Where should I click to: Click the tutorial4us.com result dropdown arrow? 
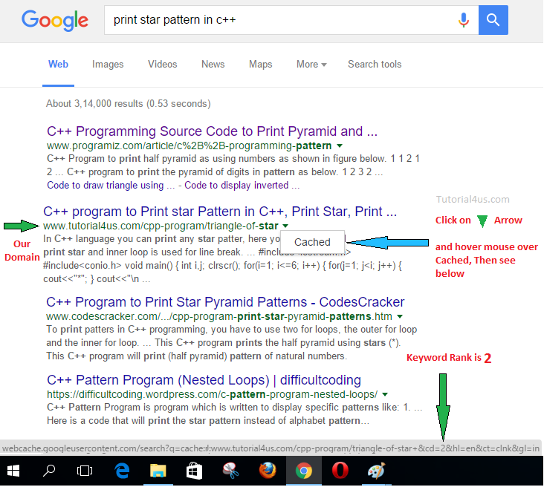pyautogui.click(x=285, y=226)
